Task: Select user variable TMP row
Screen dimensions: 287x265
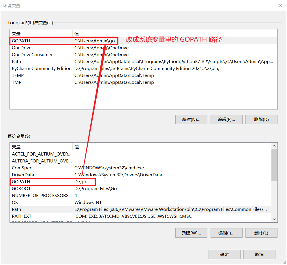Action: click(144, 82)
